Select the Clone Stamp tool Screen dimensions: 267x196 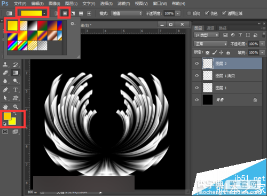5,65
